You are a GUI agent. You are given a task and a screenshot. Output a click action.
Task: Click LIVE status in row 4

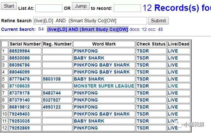(x=173, y=72)
